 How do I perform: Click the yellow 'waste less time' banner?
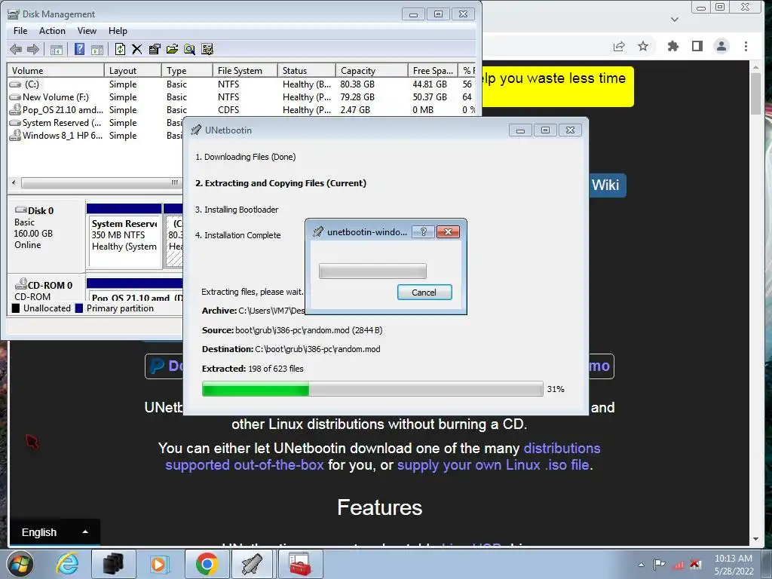[x=558, y=87]
